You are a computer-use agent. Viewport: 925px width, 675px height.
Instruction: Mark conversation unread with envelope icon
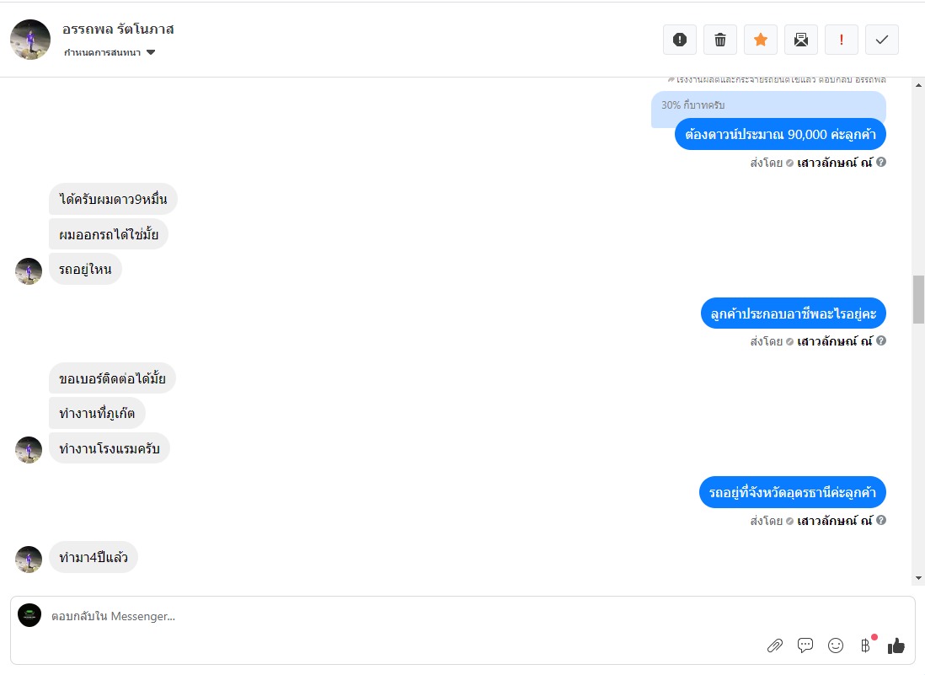801,40
